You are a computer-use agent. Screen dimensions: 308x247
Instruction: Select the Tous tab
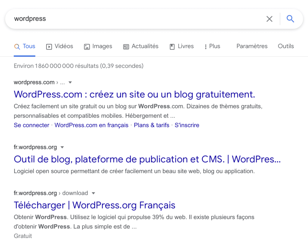coord(25,46)
